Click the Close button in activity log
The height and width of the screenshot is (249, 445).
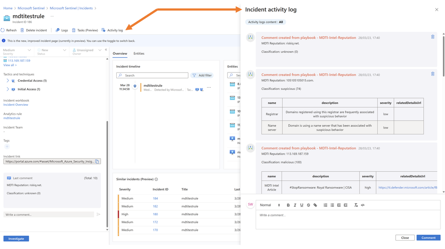tap(405, 238)
